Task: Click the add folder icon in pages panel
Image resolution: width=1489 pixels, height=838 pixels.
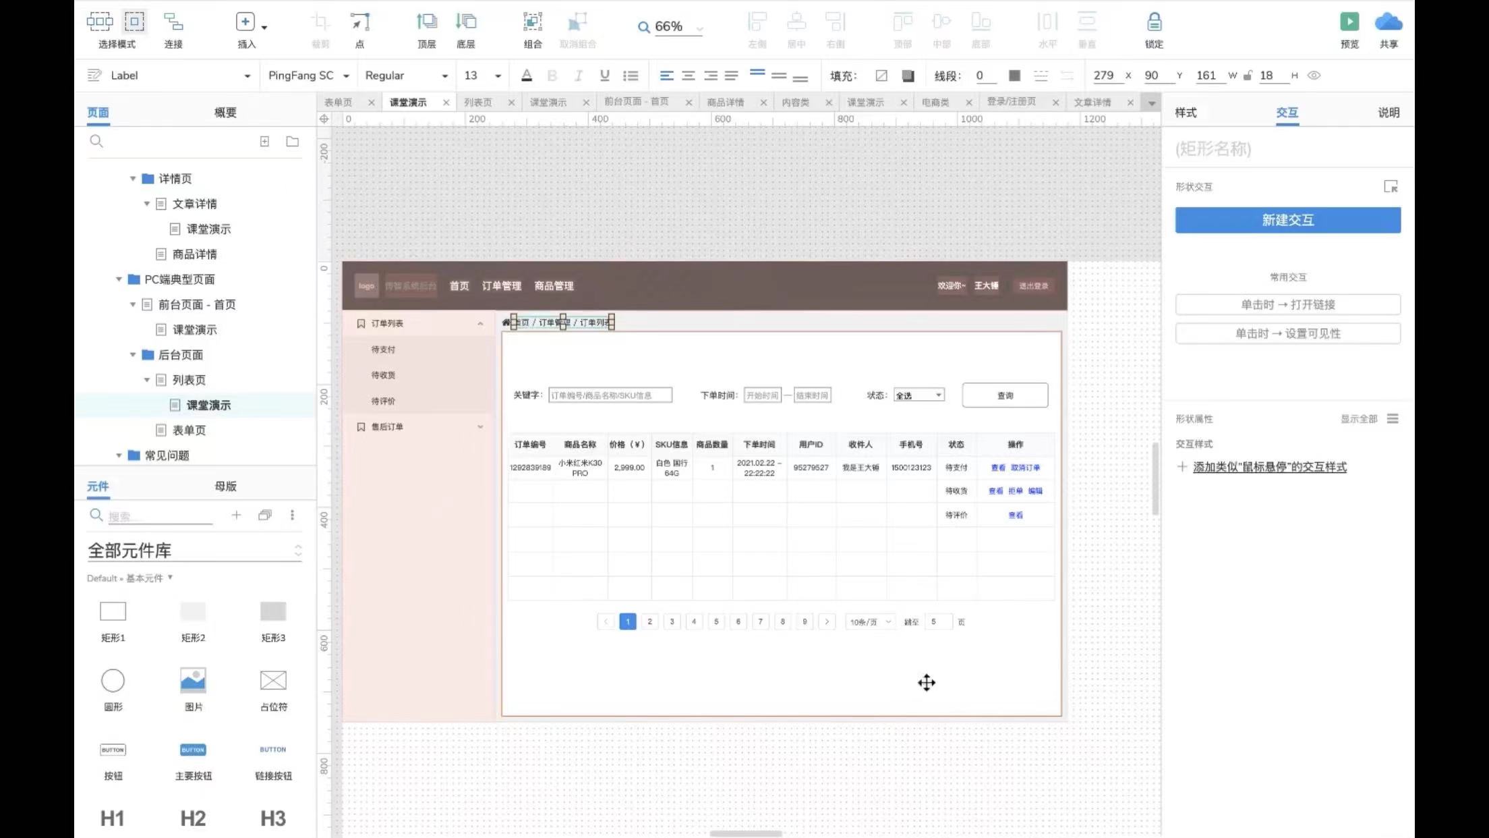Action: 292,142
